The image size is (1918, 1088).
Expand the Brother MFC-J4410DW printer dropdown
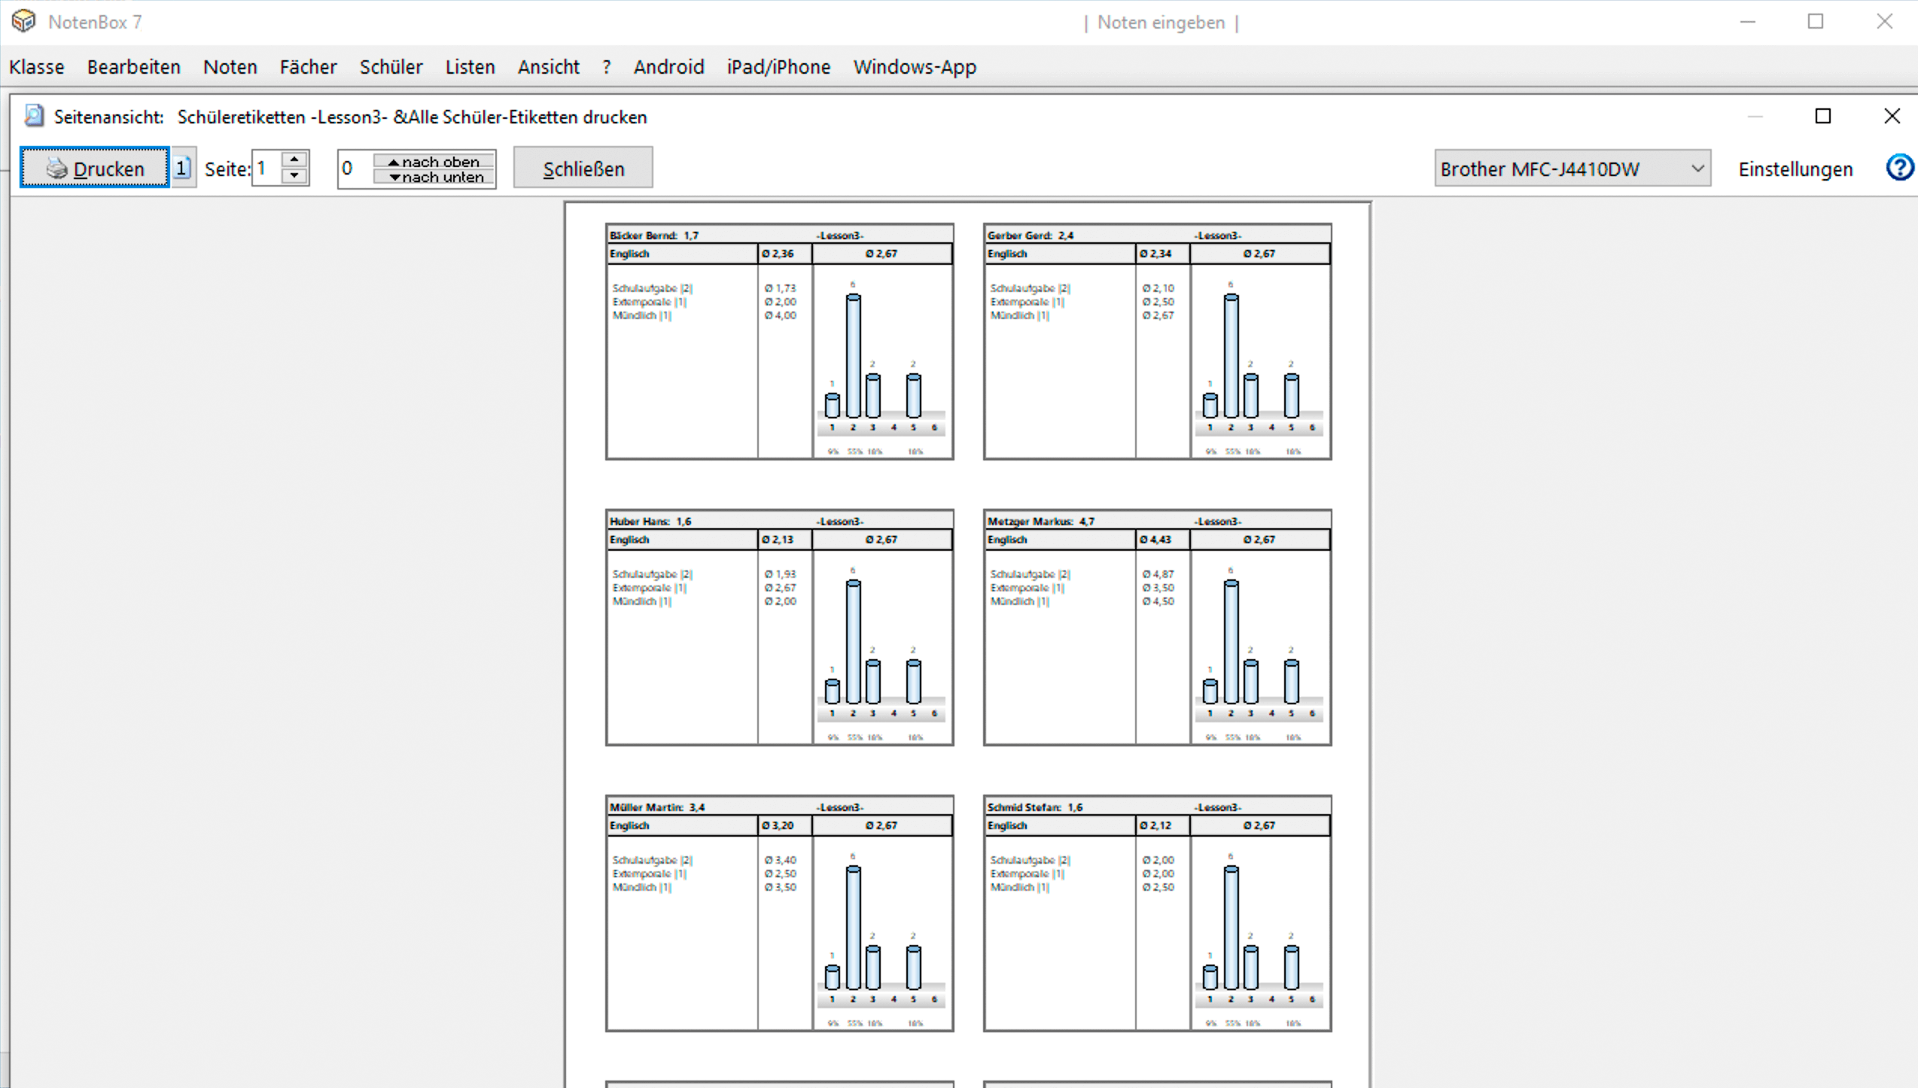click(x=1697, y=169)
